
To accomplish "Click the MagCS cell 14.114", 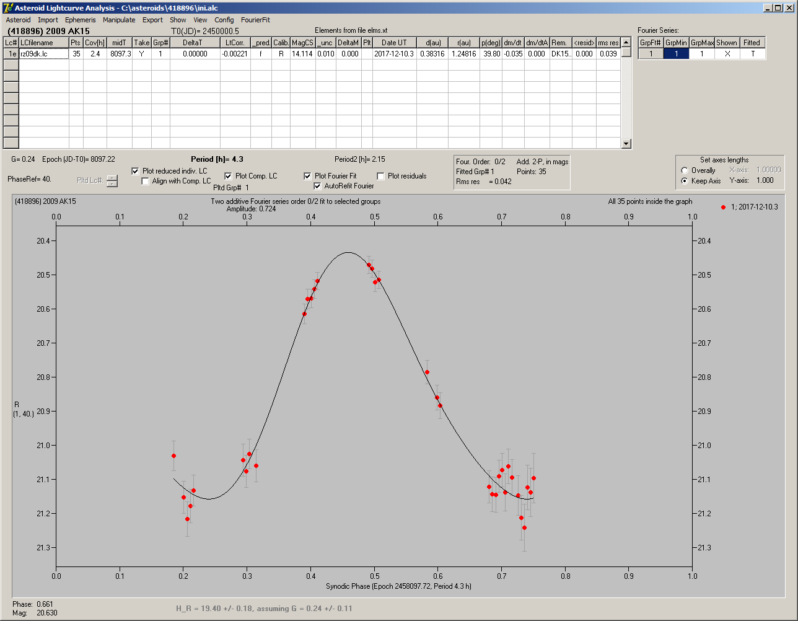I will click(x=302, y=54).
